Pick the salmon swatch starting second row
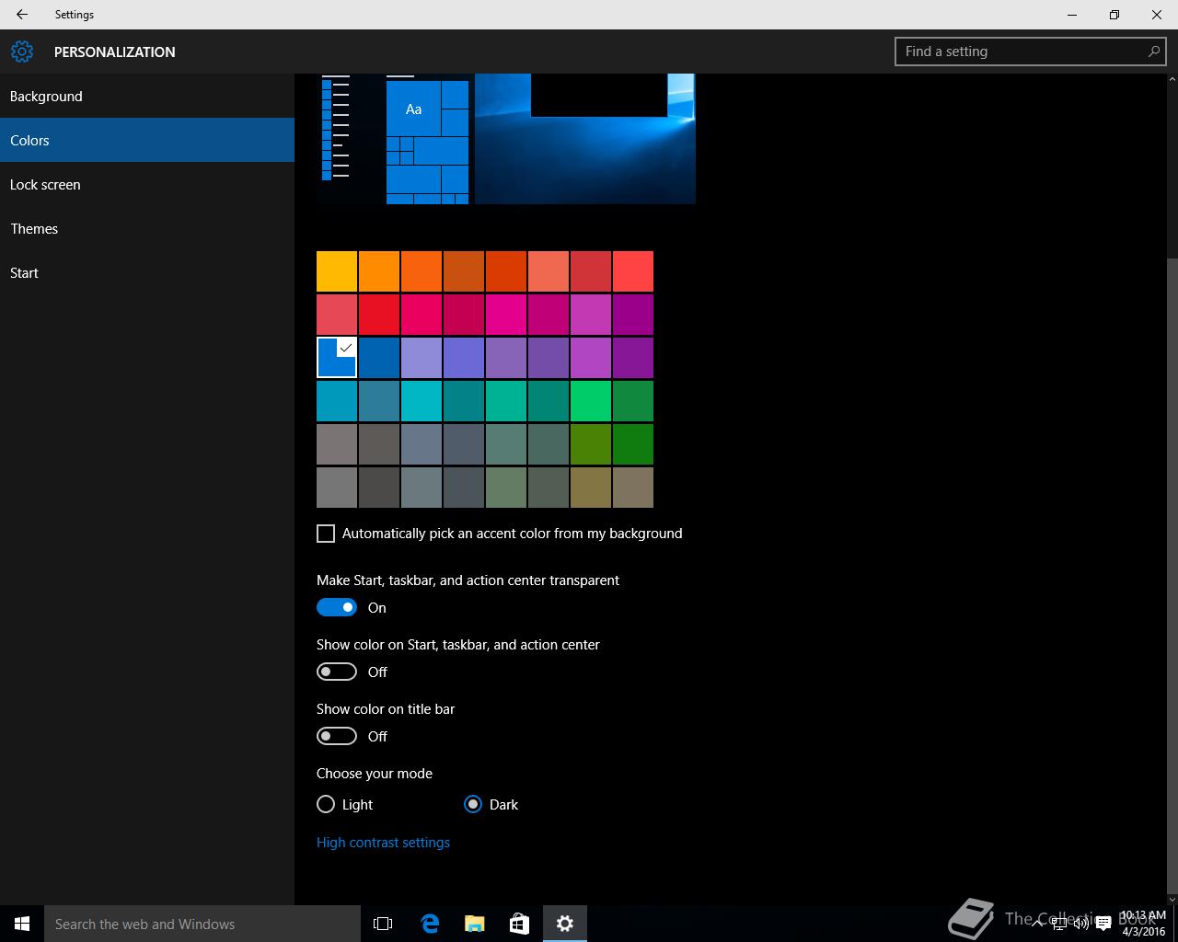This screenshot has height=942, width=1178. [x=337, y=315]
